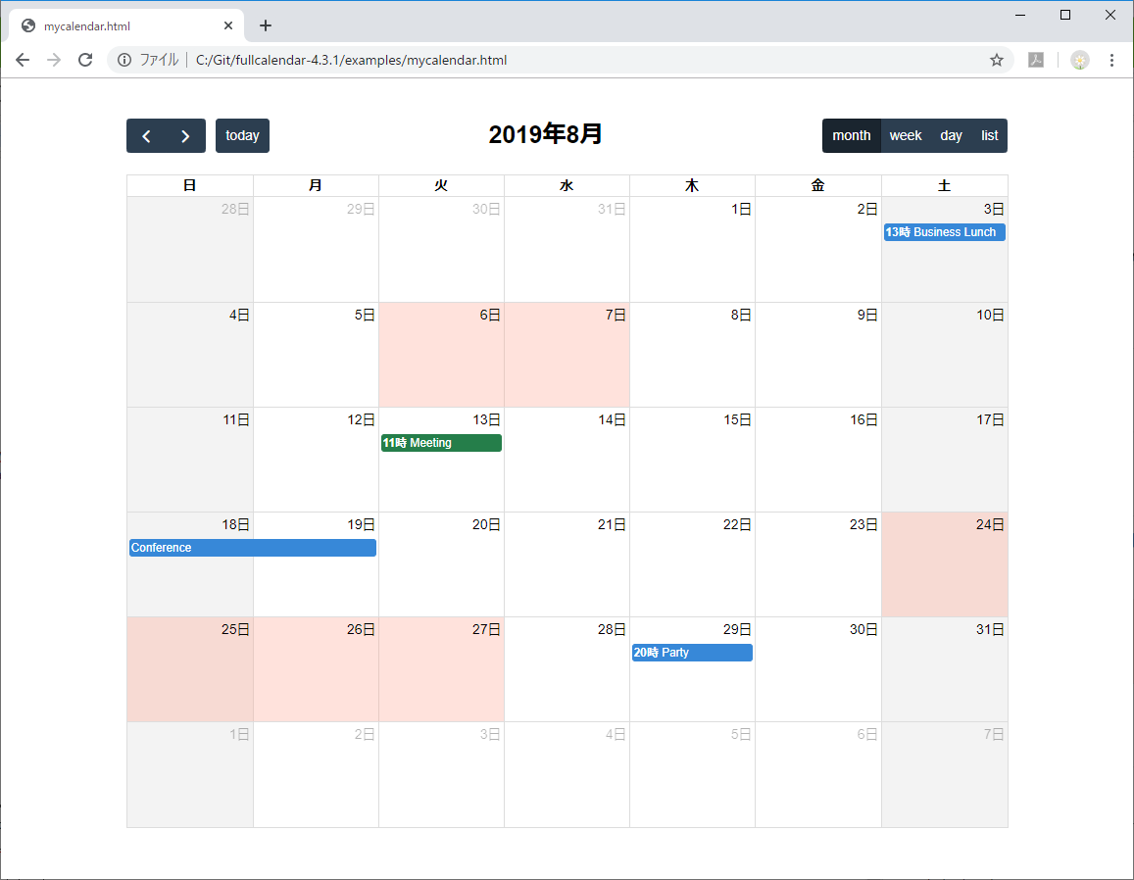
Task: Select the month view button
Action: pyautogui.click(x=851, y=135)
